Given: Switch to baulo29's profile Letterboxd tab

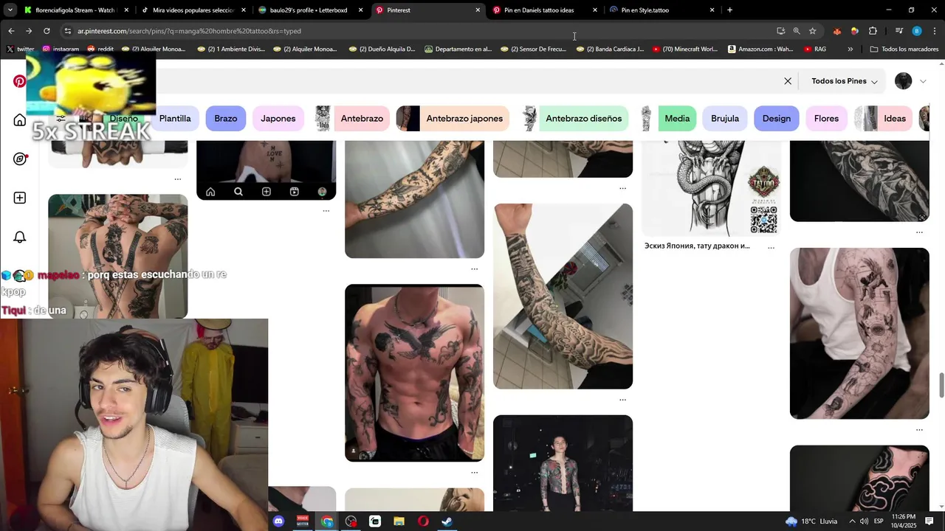Looking at the screenshot, I should pyautogui.click(x=309, y=10).
